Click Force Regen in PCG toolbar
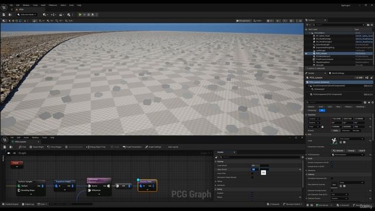Viewport: 375px width, 211px height. coord(54,147)
